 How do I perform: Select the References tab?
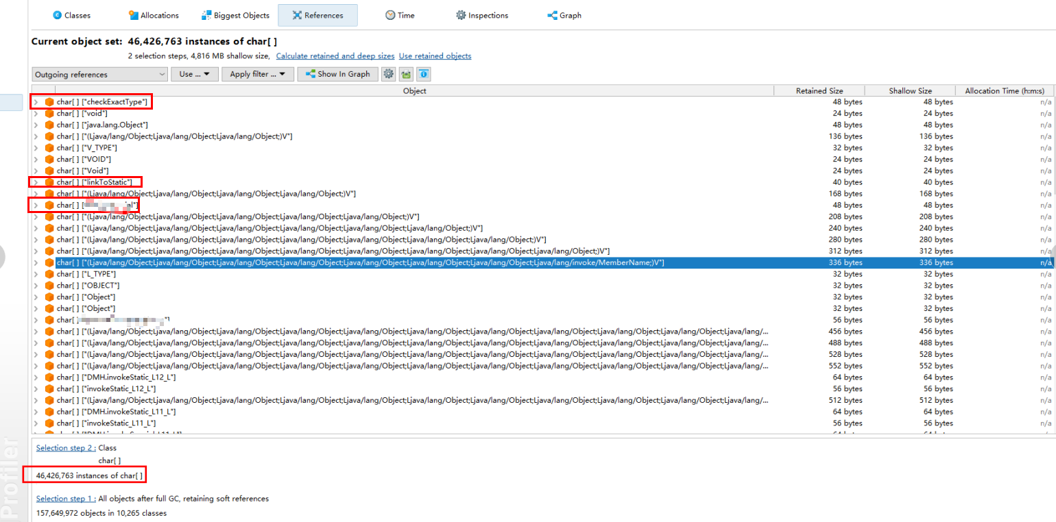[317, 15]
